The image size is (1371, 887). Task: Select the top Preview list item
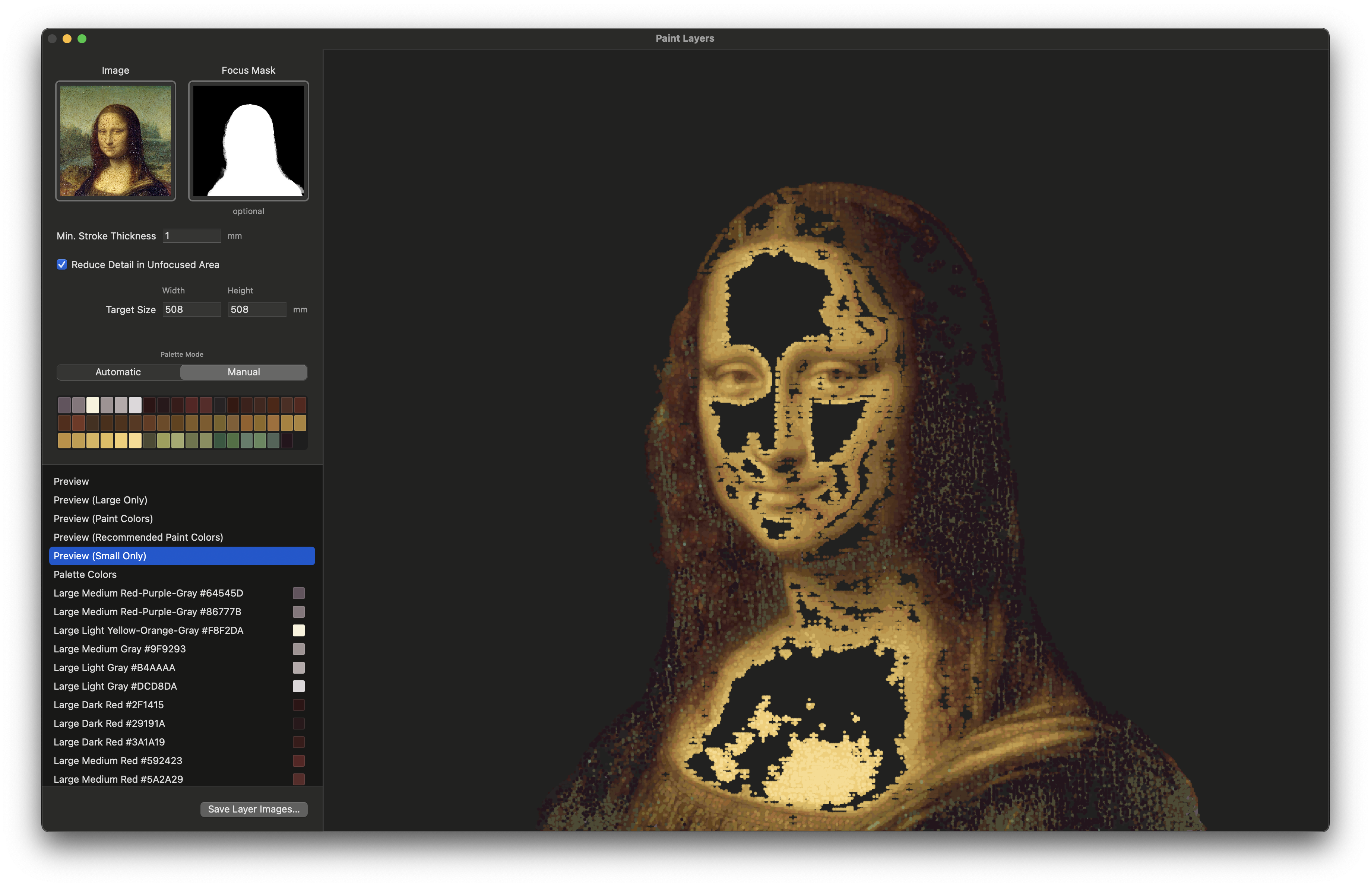click(x=71, y=481)
